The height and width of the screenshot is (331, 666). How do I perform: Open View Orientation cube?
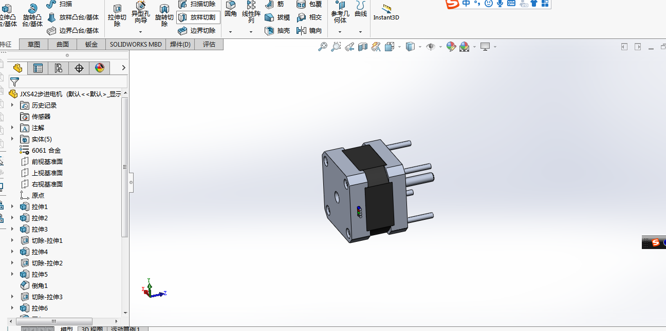[x=390, y=47]
